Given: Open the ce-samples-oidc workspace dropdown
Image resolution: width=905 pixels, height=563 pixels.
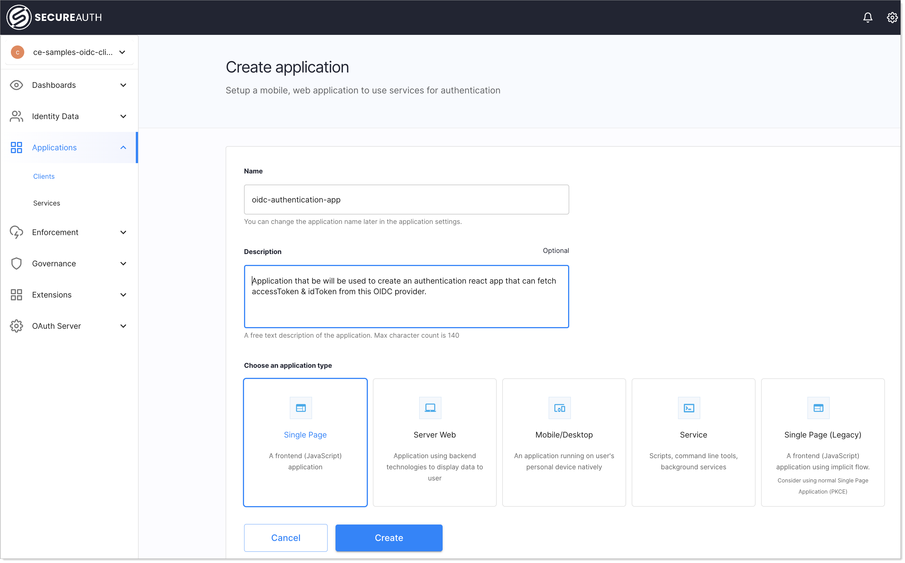Looking at the screenshot, I should 70,52.
